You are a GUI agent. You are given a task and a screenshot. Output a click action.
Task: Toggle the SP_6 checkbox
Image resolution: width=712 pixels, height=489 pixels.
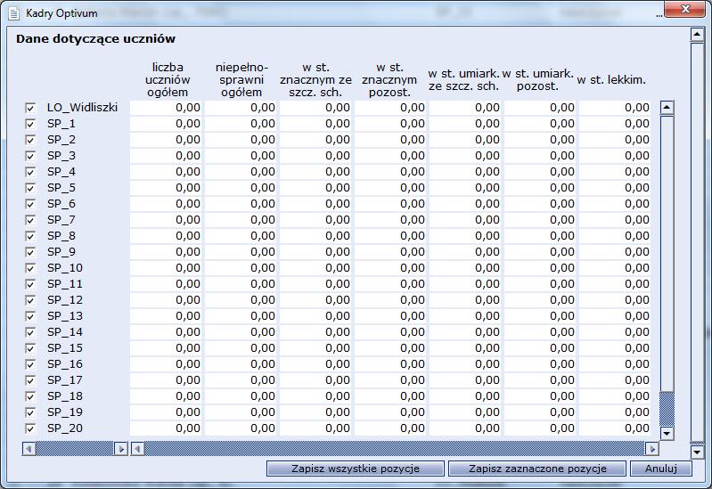point(30,204)
